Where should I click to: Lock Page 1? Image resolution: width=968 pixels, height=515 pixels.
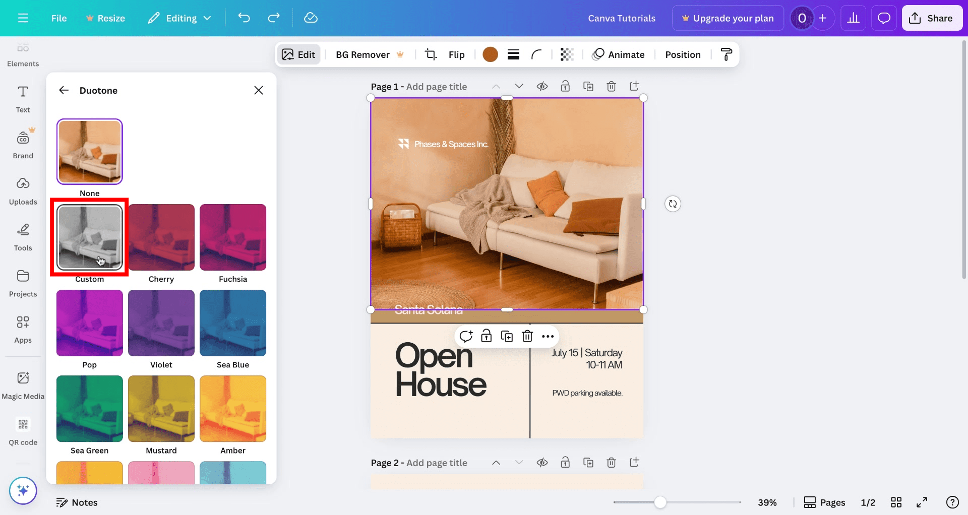coord(565,86)
